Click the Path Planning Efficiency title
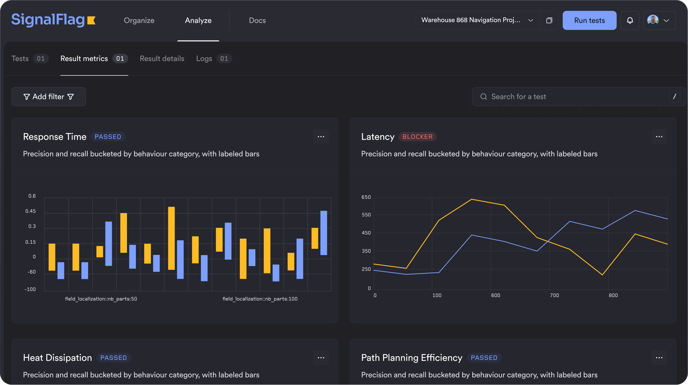This screenshot has width=688, height=385. tap(412, 358)
